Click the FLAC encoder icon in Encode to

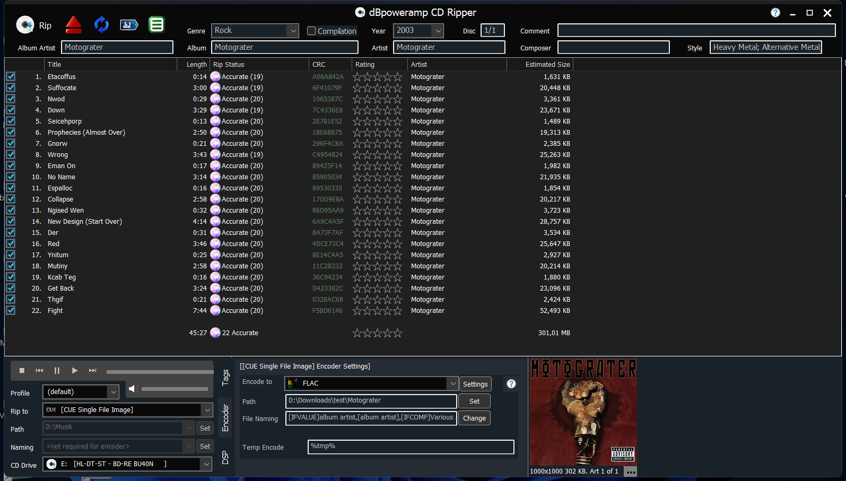click(x=292, y=383)
